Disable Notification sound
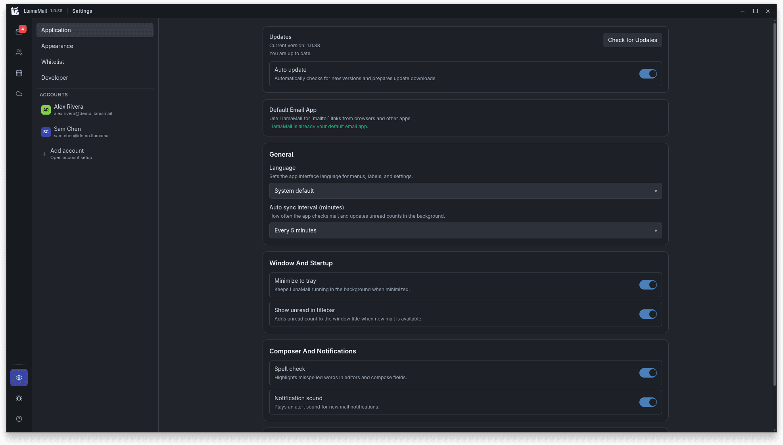783x445 pixels. point(648,402)
